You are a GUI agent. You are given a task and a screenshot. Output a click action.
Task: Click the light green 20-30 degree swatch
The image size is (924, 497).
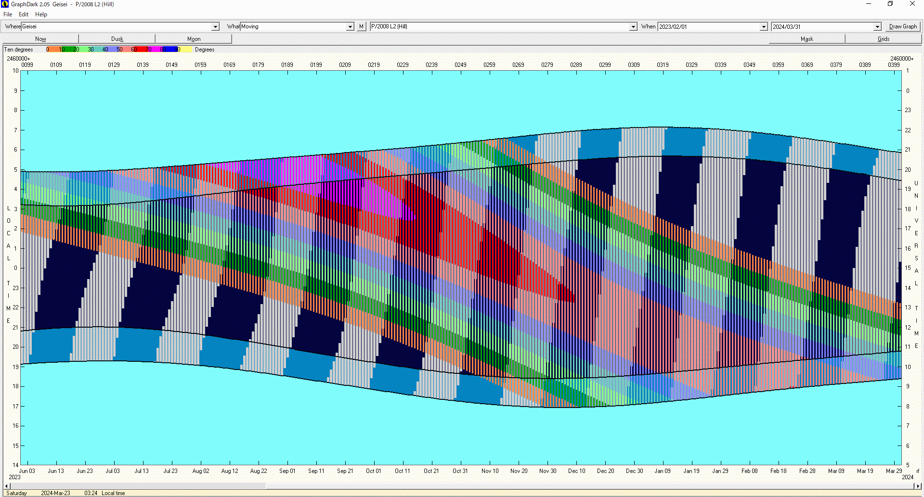(x=82, y=50)
